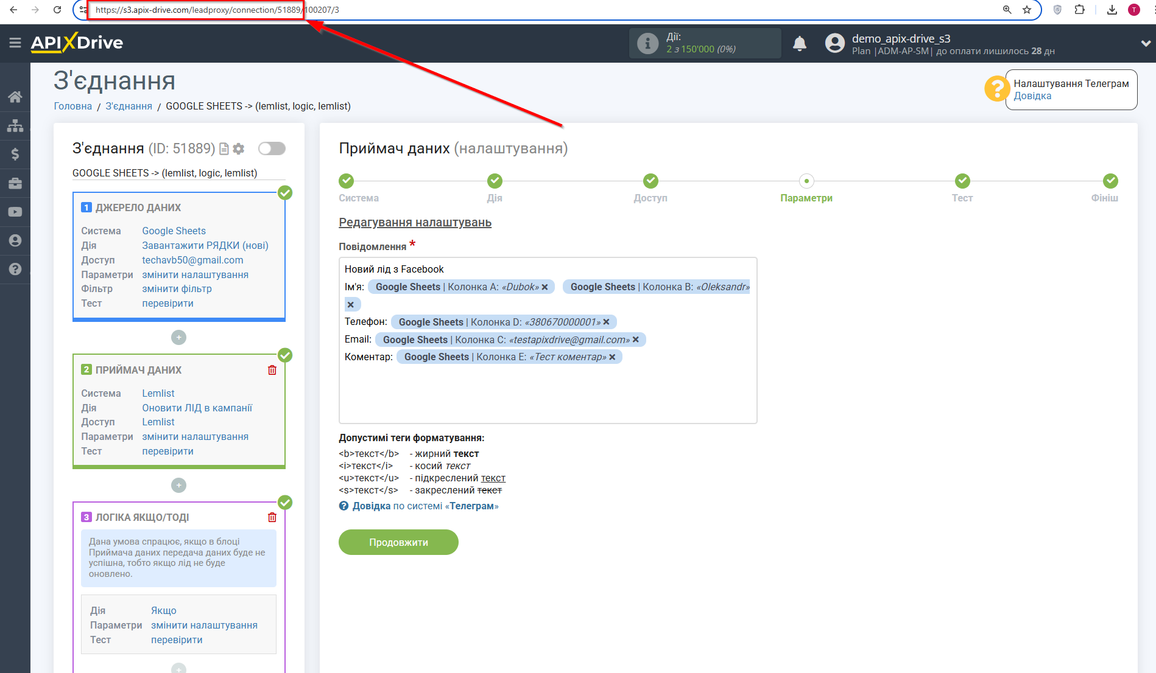Toggle the connection on/off switch
The width and height of the screenshot is (1156, 673).
272,148
